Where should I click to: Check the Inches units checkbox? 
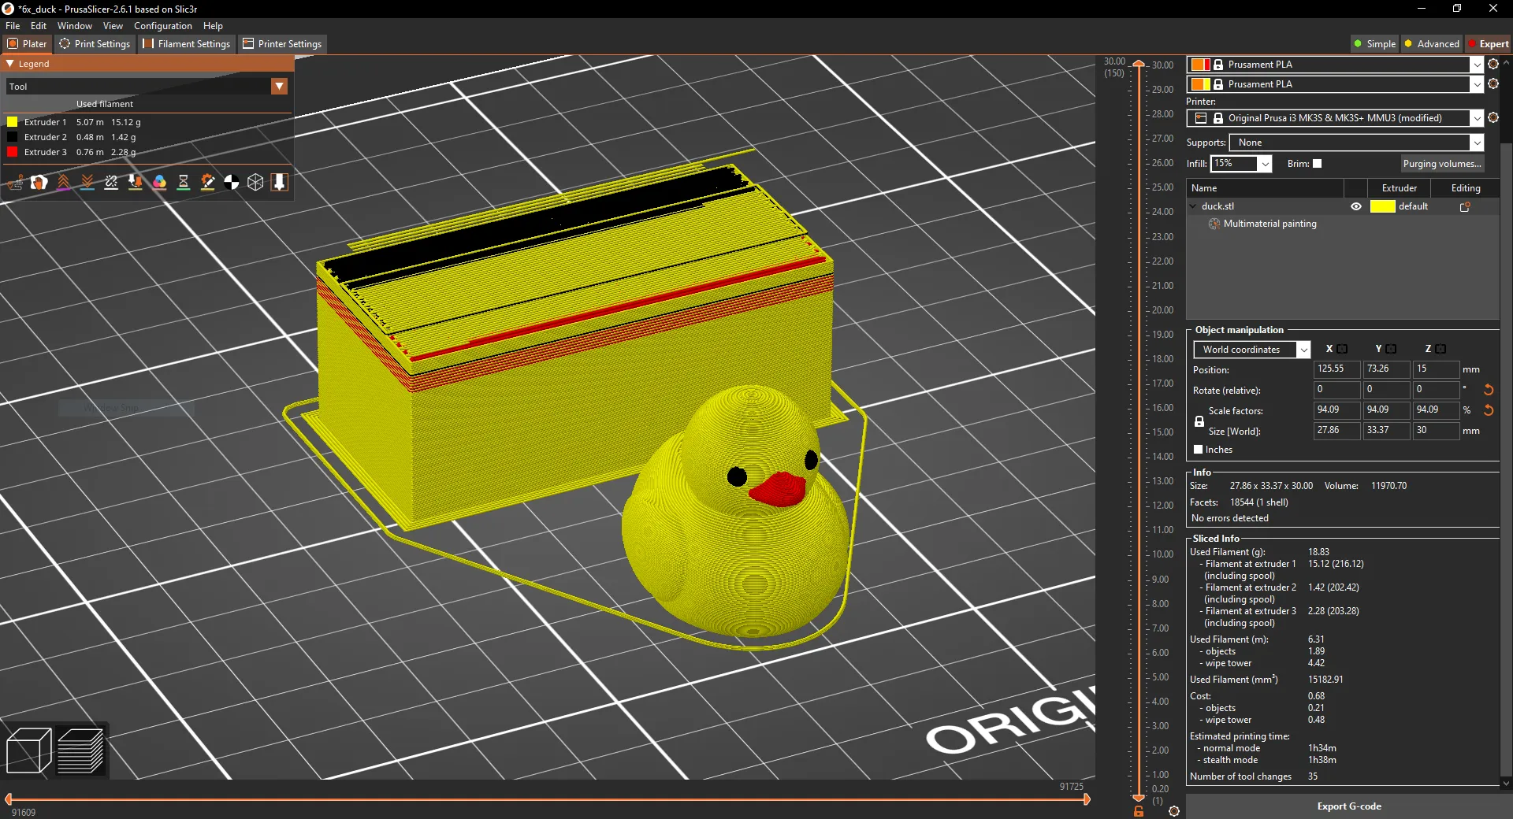point(1199,450)
